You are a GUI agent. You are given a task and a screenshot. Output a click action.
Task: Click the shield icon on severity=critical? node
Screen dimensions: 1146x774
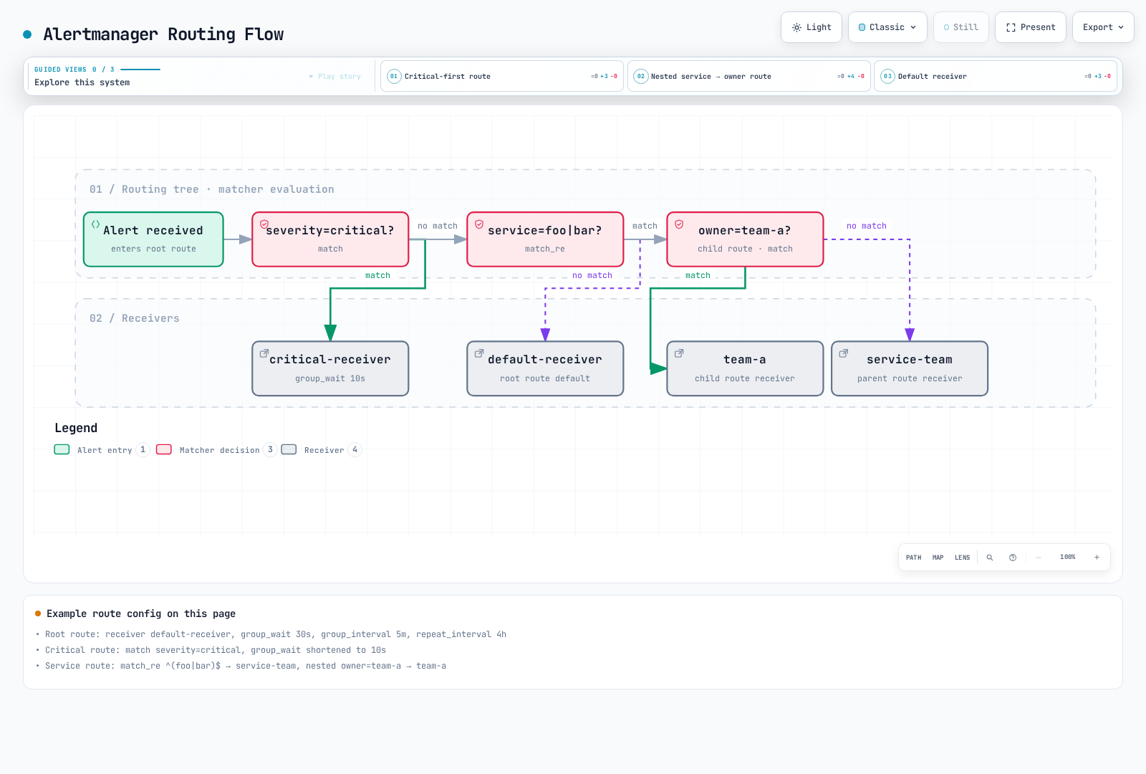coord(264,224)
